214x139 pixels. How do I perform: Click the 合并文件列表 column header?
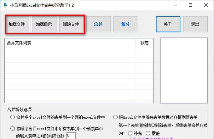(x=70, y=43)
